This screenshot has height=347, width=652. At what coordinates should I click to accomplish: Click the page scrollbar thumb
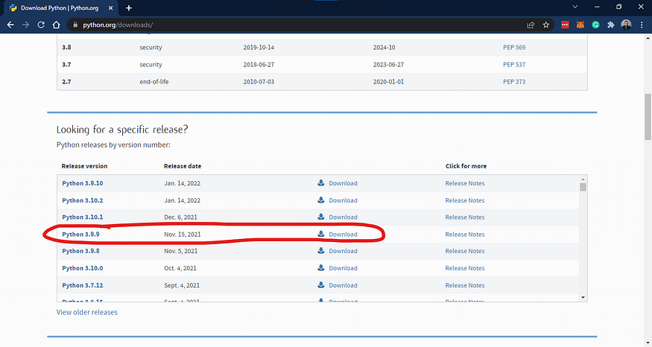[648, 117]
